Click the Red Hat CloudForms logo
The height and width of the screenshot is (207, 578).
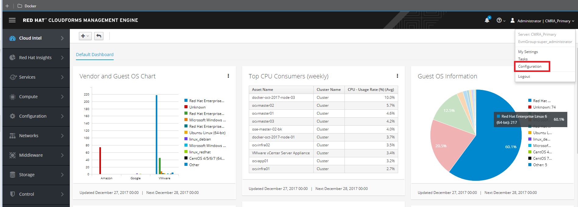[80, 20]
